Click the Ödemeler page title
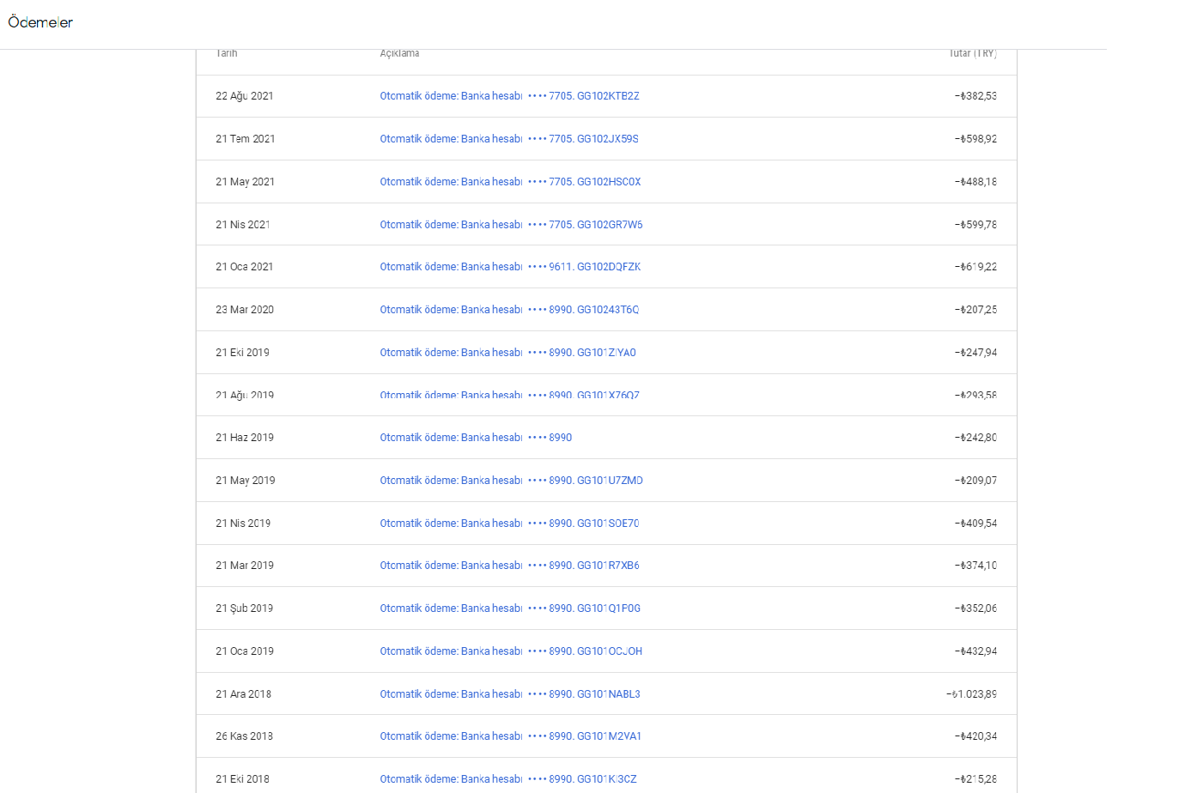The image size is (1197, 793). (x=40, y=22)
